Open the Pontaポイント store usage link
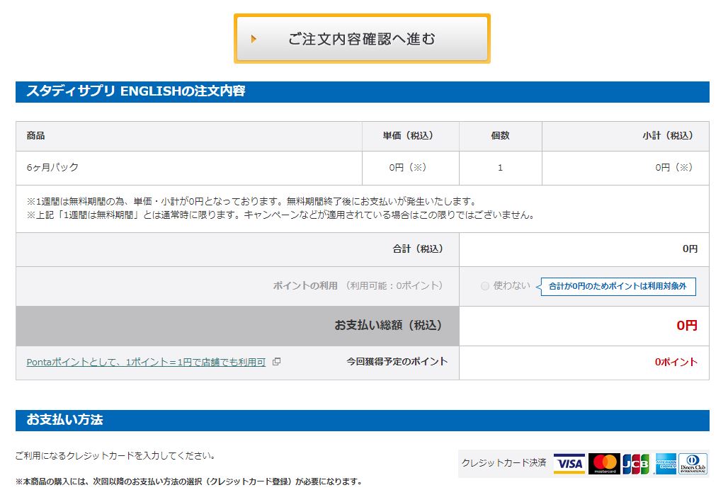 (146, 362)
